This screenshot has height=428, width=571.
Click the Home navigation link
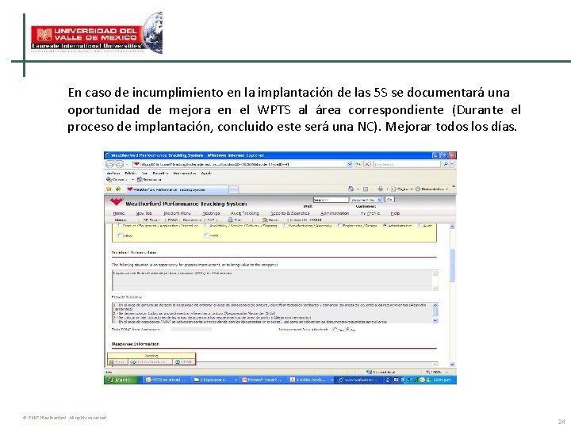119,213
